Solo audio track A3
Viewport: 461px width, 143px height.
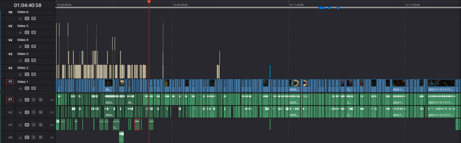coord(34,125)
